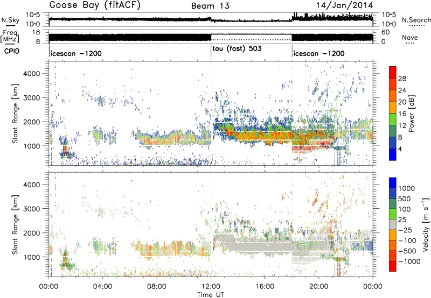Click the "Velocity [m s⁻¹]" colorbar title
431x298 pixels.
[x=426, y=224]
